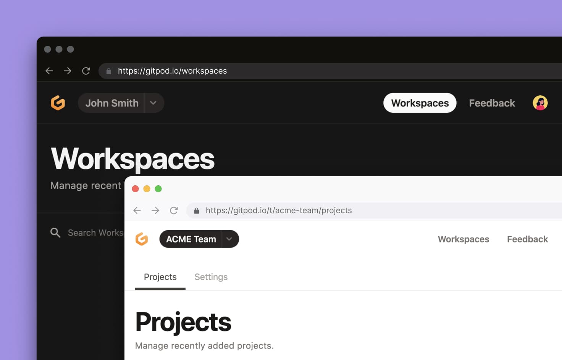This screenshot has width=562, height=360.
Task: Go forward in the light browser window
Action: pyautogui.click(x=155, y=211)
